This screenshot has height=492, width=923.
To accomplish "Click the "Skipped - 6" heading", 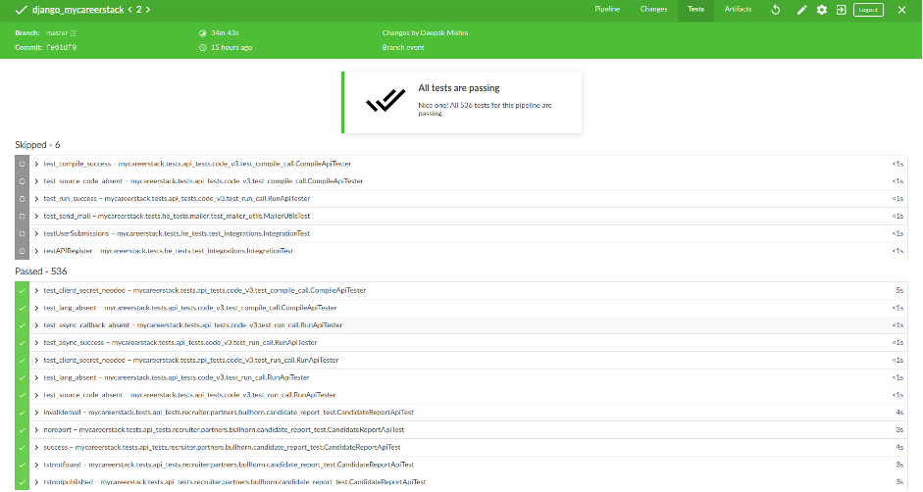I will [x=37, y=145].
